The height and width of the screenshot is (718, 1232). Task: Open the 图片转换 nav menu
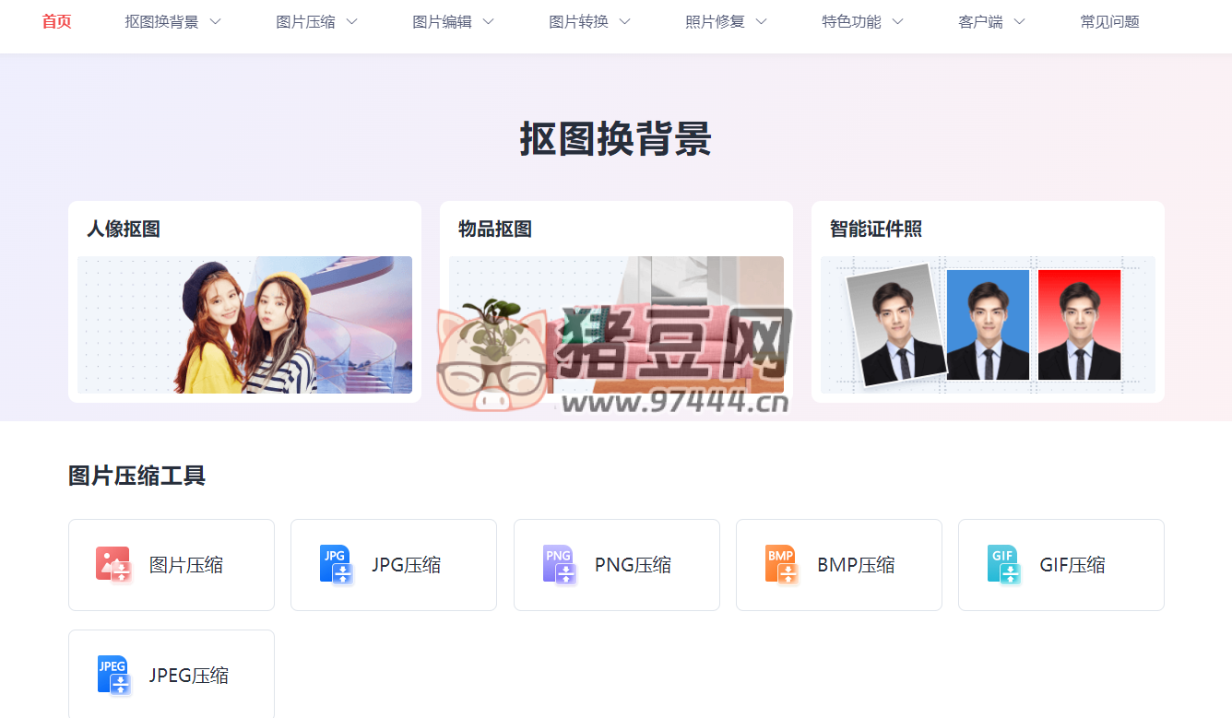[578, 21]
